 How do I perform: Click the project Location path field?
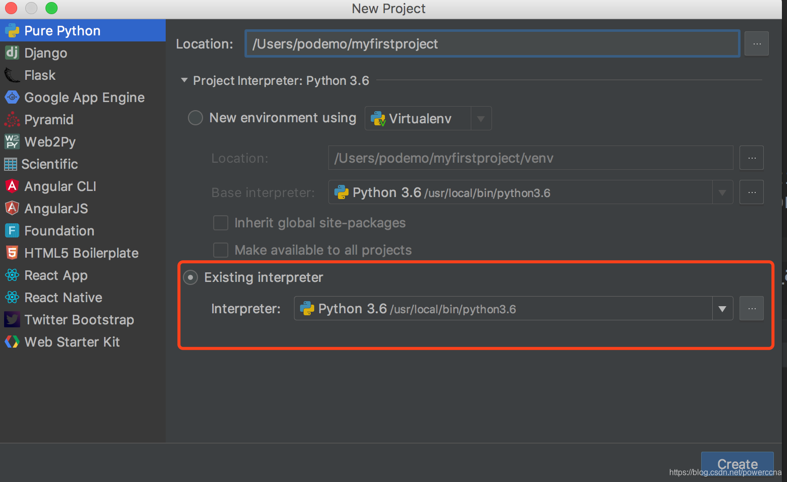493,44
